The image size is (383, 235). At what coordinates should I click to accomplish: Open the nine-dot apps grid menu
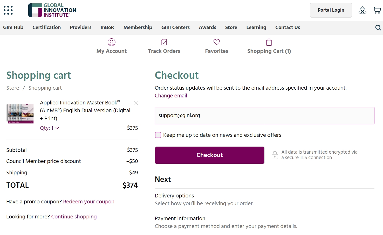coord(8,10)
